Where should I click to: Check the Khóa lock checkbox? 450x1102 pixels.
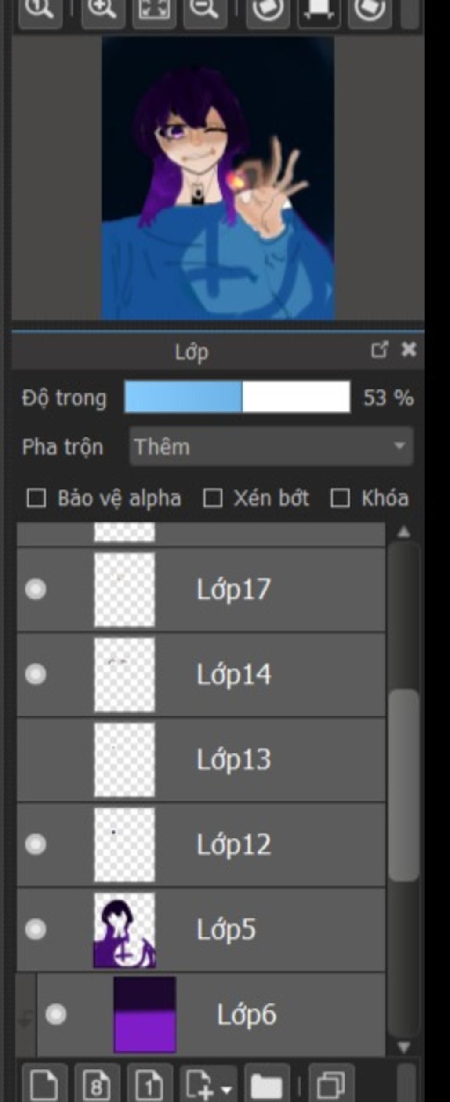pyautogui.click(x=340, y=499)
